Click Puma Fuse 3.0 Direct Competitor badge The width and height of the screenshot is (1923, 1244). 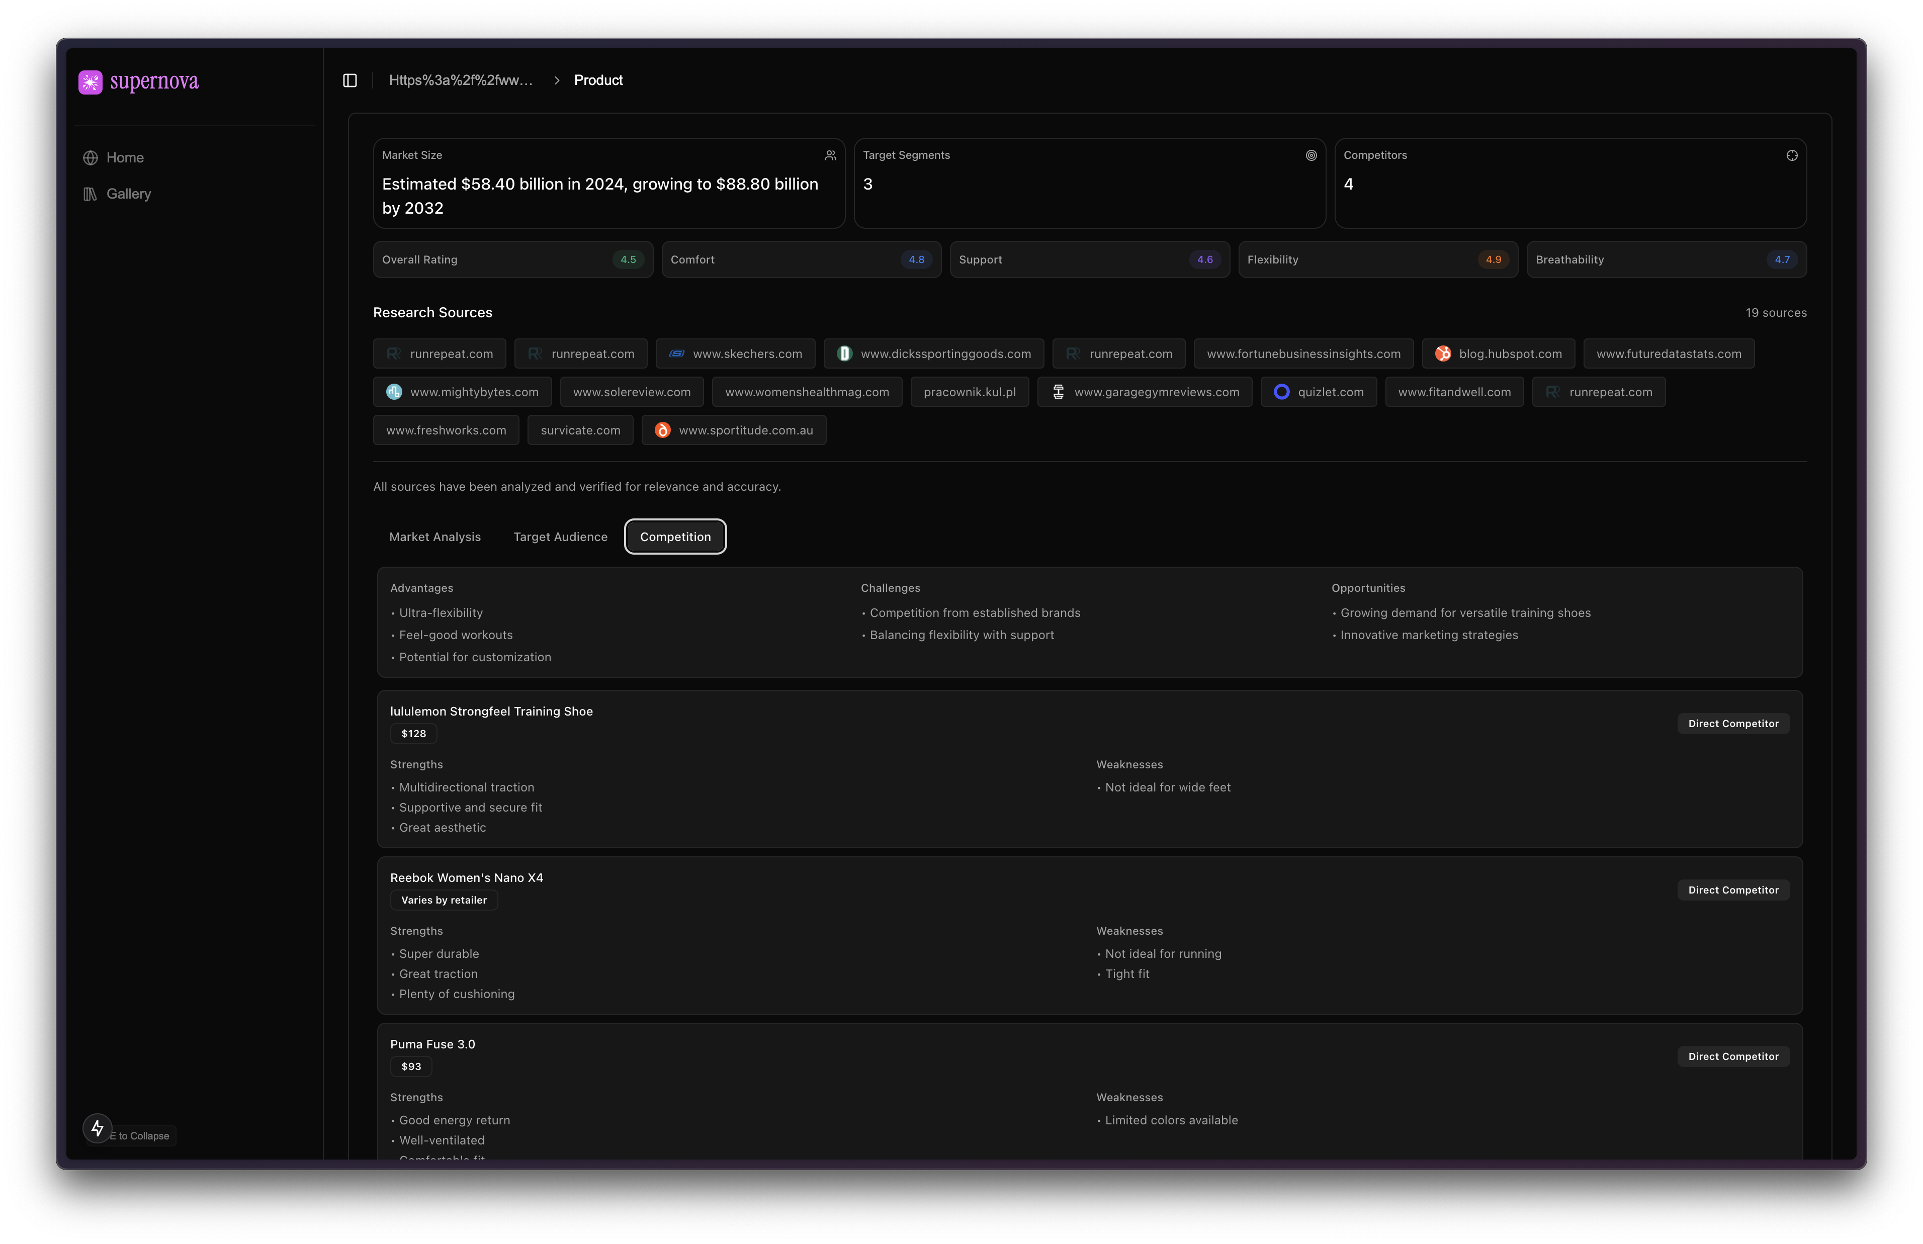[x=1733, y=1056]
